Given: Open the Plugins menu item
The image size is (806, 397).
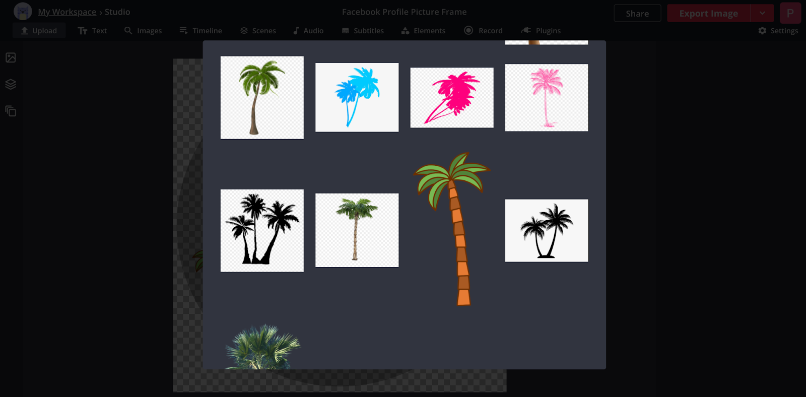Looking at the screenshot, I should [x=541, y=31].
